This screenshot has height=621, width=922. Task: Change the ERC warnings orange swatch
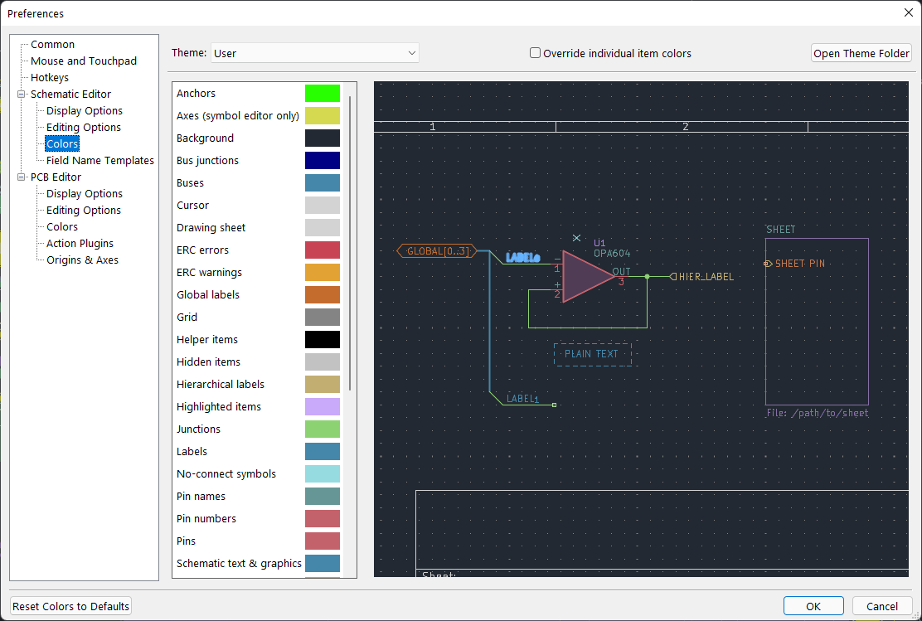323,272
